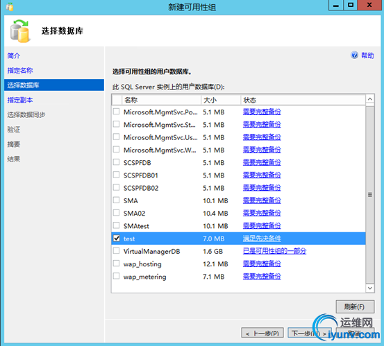Image resolution: width=384 pixels, height=346 pixels.
Task: Click the scrollbar up arrow
Action: 370,99
